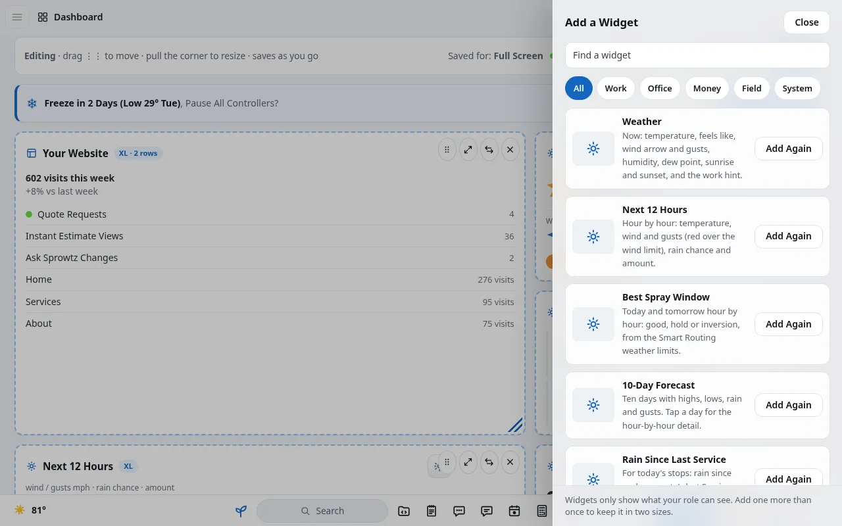This screenshot has height=526, width=842.
Task: Select the Work widget filter
Action: (616, 88)
